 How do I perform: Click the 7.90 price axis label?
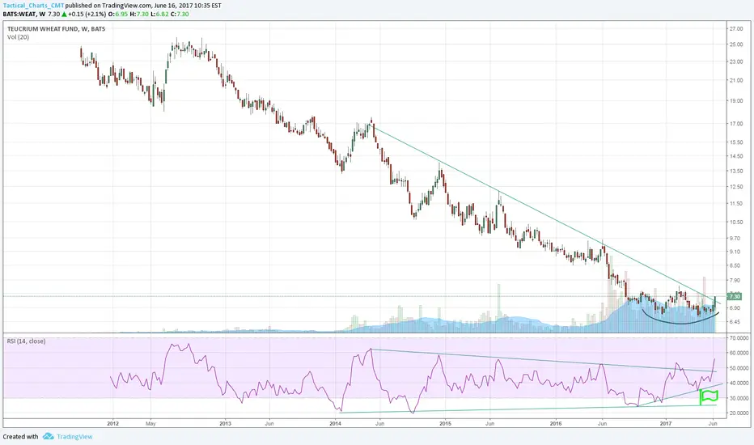735,281
